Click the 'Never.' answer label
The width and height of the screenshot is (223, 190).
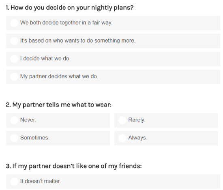point(28,120)
